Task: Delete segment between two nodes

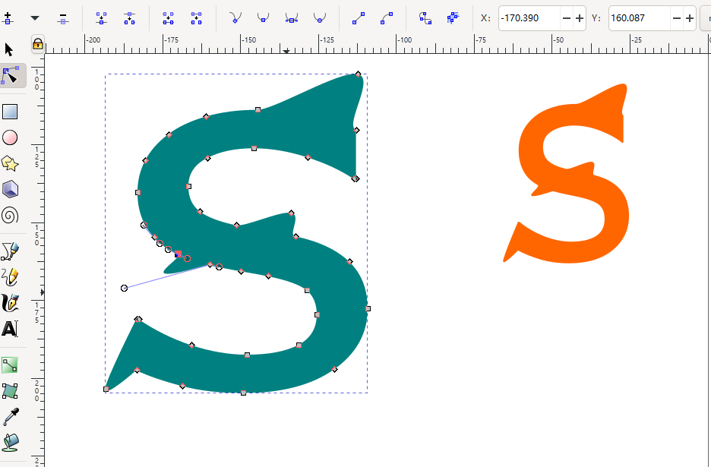Action: pos(196,18)
